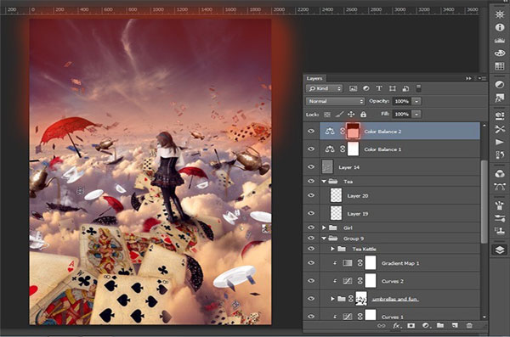Delete layer with trash icon

coord(469,326)
